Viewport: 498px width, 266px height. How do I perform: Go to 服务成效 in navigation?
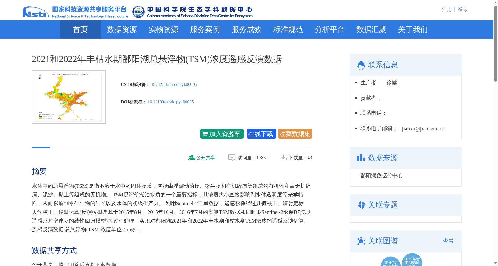coord(247,29)
